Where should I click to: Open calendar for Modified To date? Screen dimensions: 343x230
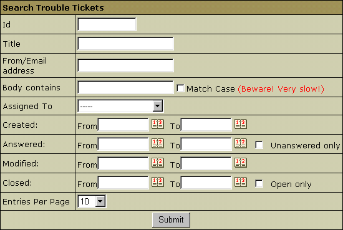241,163
